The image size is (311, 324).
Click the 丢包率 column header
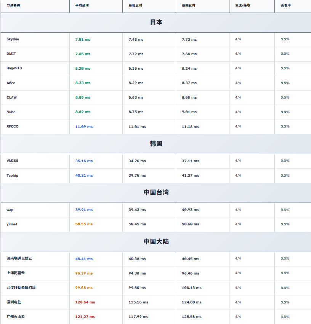285,6
